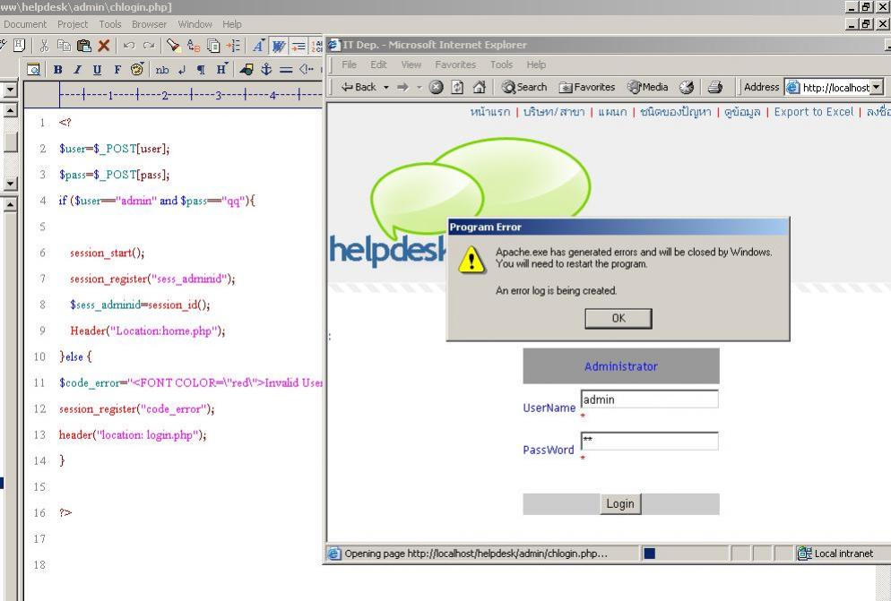The image size is (891, 601).
Task: Click the 'ดูข้อมูล' link
Action: [x=742, y=112]
